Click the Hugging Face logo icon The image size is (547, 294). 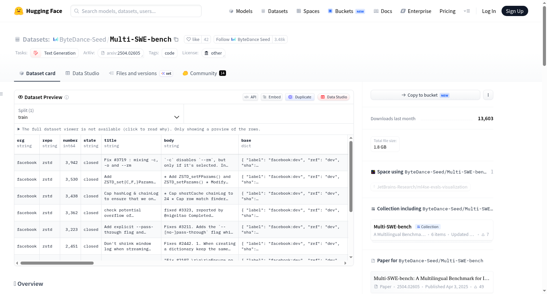pyautogui.click(x=18, y=11)
